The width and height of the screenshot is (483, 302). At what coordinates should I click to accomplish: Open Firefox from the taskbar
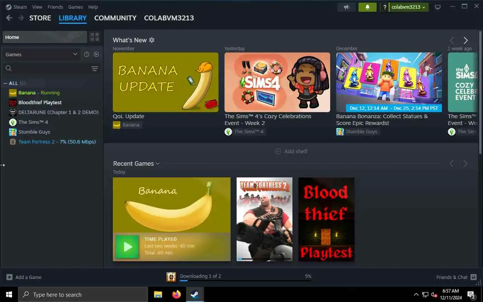pyautogui.click(x=176, y=294)
